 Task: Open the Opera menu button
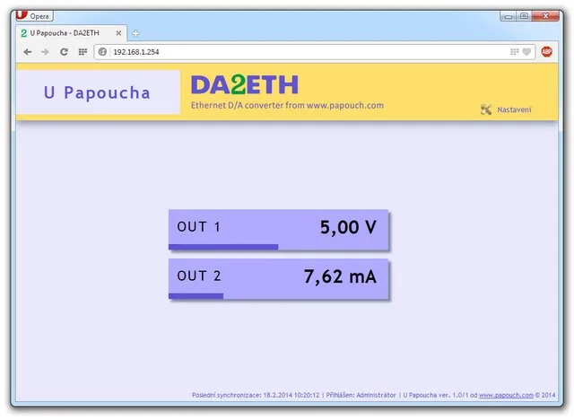tap(35, 16)
